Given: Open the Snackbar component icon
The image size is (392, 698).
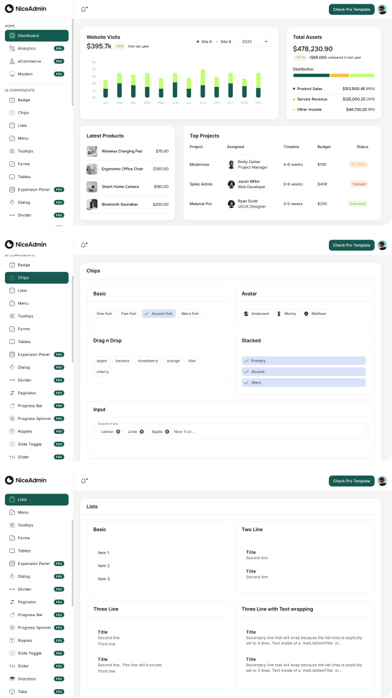Looking at the screenshot, I should click(12, 679).
